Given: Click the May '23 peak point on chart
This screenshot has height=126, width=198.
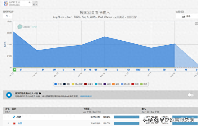Looking at the screenshot, I should pyautogui.click(x=105, y=37).
